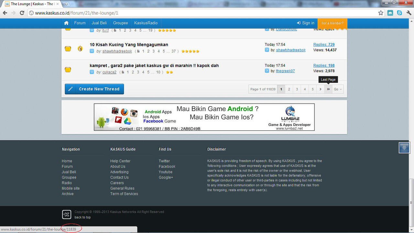Go to next page using the arrow

(320, 89)
